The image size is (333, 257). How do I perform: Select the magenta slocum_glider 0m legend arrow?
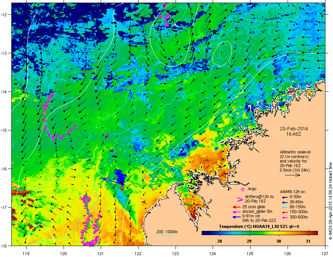pos(236,212)
